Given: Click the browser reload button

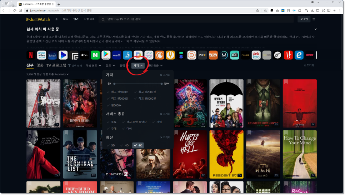Looking at the screenshot, I should click(15, 10).
